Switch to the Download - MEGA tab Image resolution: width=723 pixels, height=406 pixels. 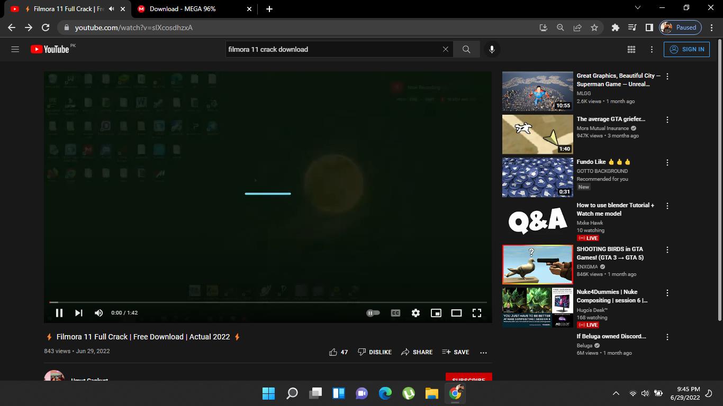tap(183, 9)
